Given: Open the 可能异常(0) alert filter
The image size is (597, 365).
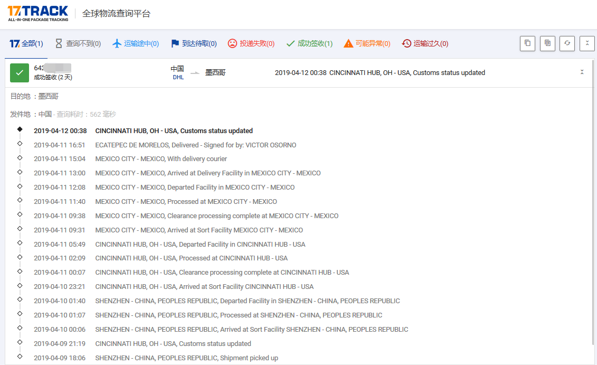Looking at the screenshot, I should point(367,44).
